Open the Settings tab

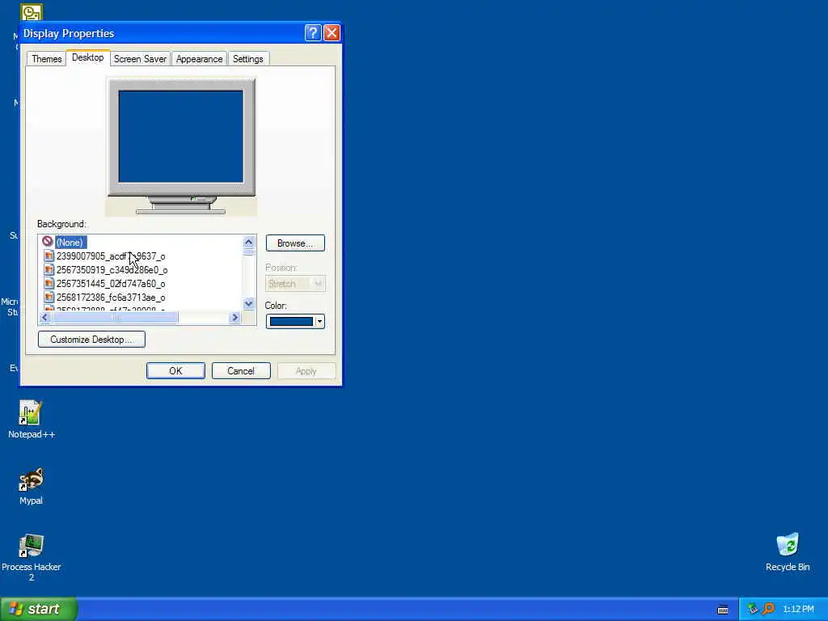[x=247, y=58]
